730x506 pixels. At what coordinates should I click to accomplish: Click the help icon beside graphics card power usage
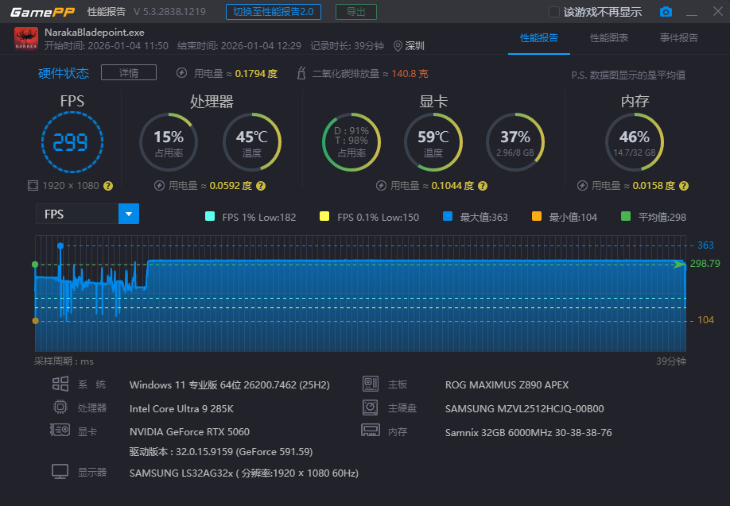point(483,185)
